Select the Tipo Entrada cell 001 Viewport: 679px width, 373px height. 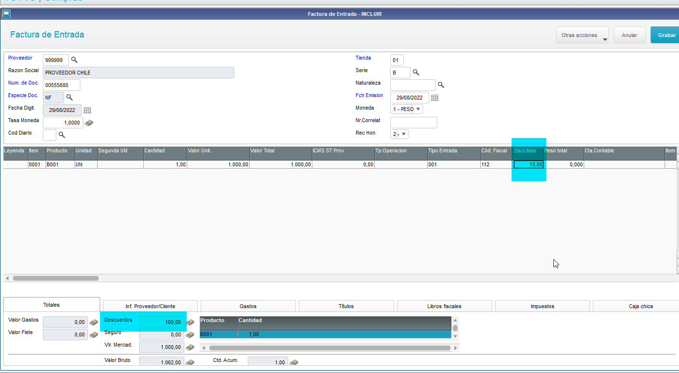tap(453, 164)
